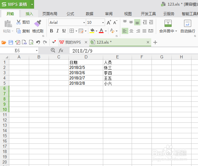198x166 pixels.
Task: Select column D header
Action: (86, 57)
